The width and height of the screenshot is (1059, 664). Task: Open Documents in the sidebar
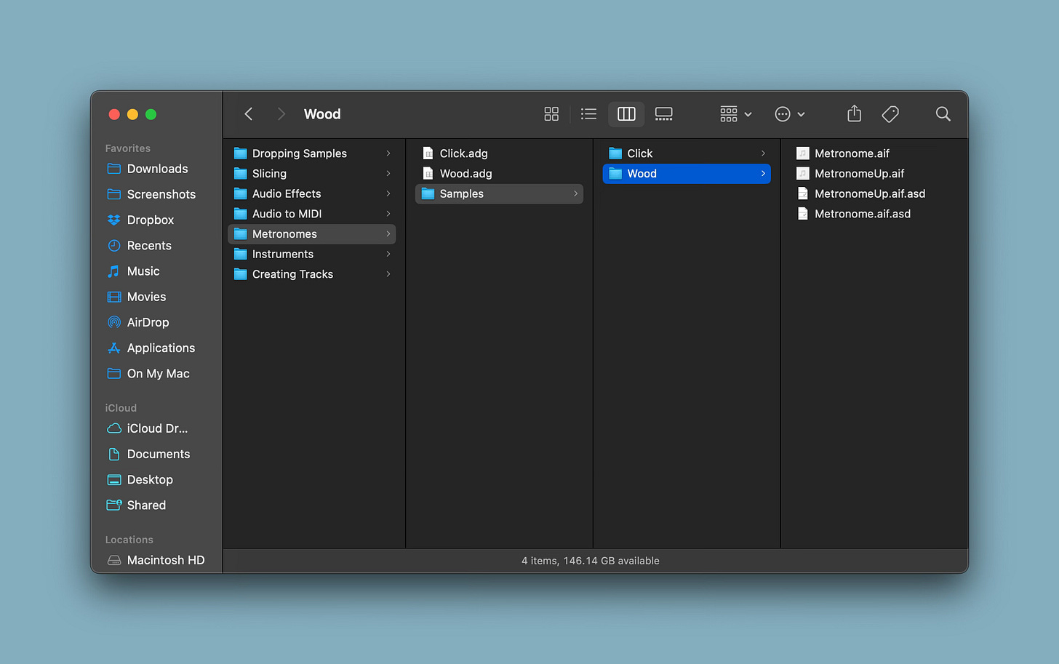pyautogui.click(x=157, y=455)
